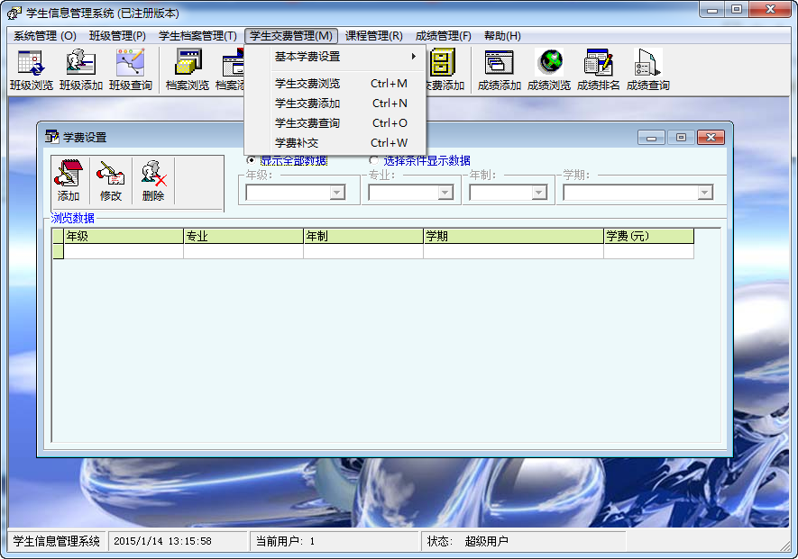Open 成绩添加 toolbar icon

pos(500,70)
